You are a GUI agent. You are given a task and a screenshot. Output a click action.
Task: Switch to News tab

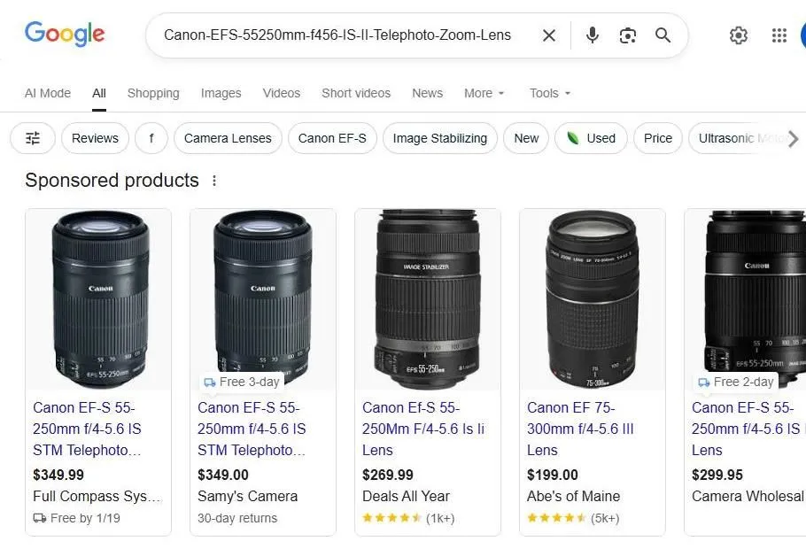[x=427, y=93]
